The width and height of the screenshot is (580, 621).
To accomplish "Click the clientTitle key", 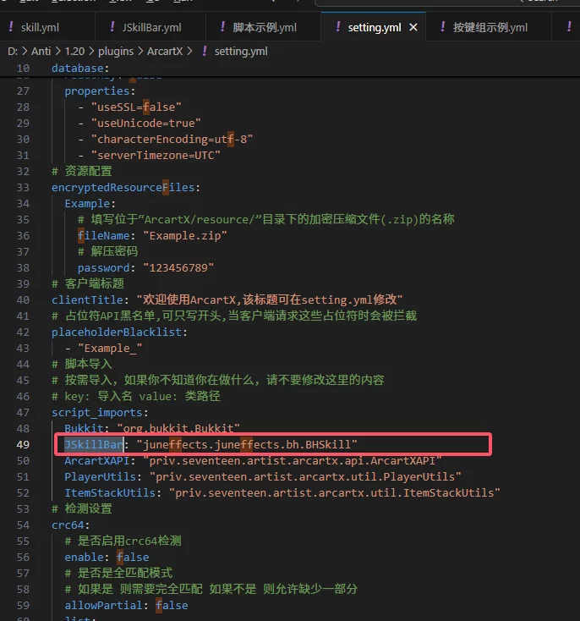I will tap(87, 300).
